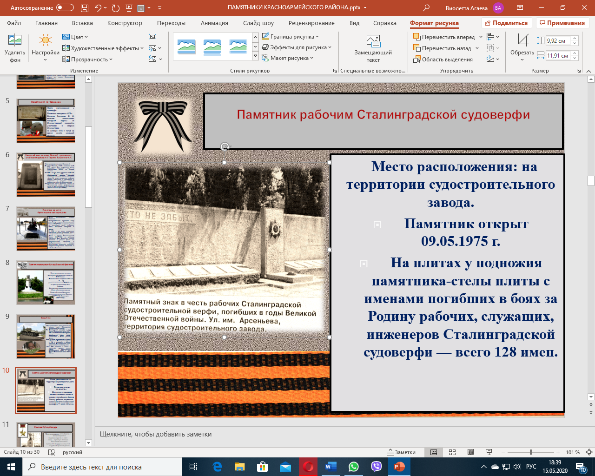Click the Alt Text (Замещающий текст) icon

(x=373, y=42)
